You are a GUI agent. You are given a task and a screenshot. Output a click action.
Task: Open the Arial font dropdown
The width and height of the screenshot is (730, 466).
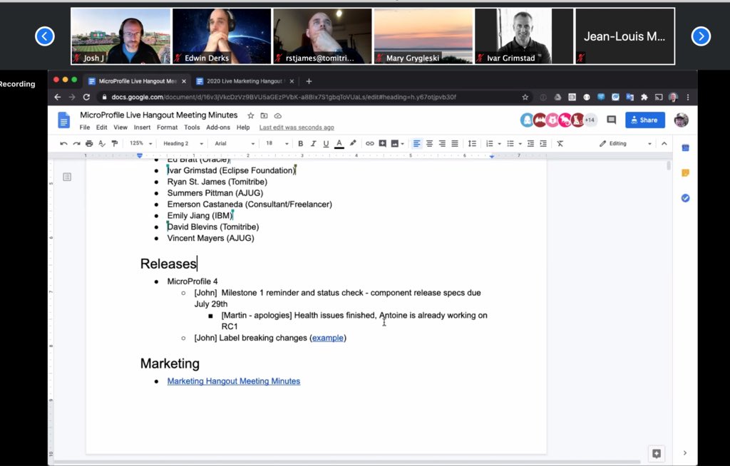(x=235, y=143)
